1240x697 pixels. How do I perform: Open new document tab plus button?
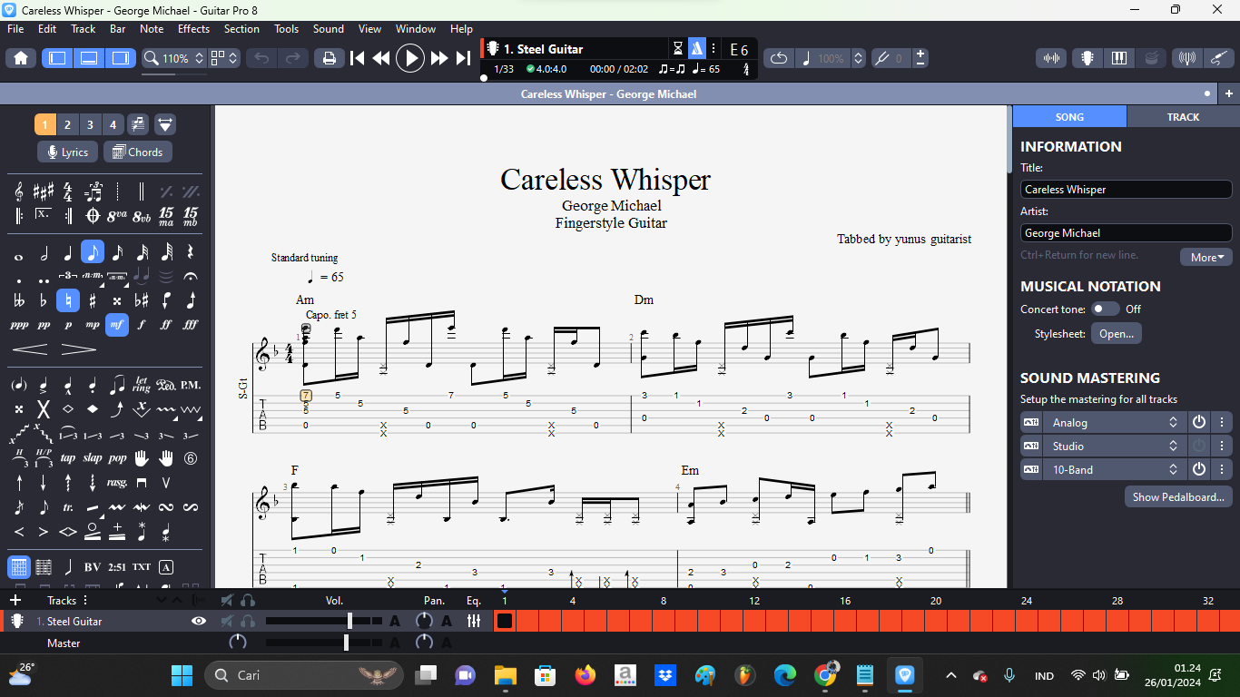1228,93
